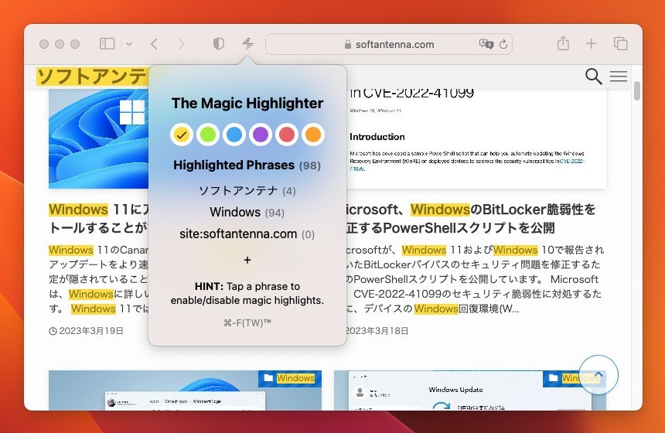Select the blue highlight color
The height and width of the screenshot is (433, 665).
click(x=234, y=135)
